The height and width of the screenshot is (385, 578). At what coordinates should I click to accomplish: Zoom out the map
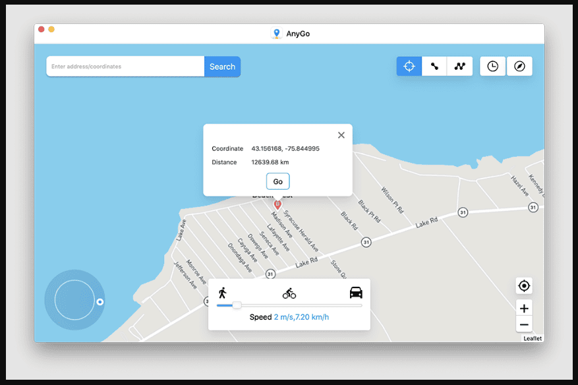pyautogui.click(x=524, y=324)
